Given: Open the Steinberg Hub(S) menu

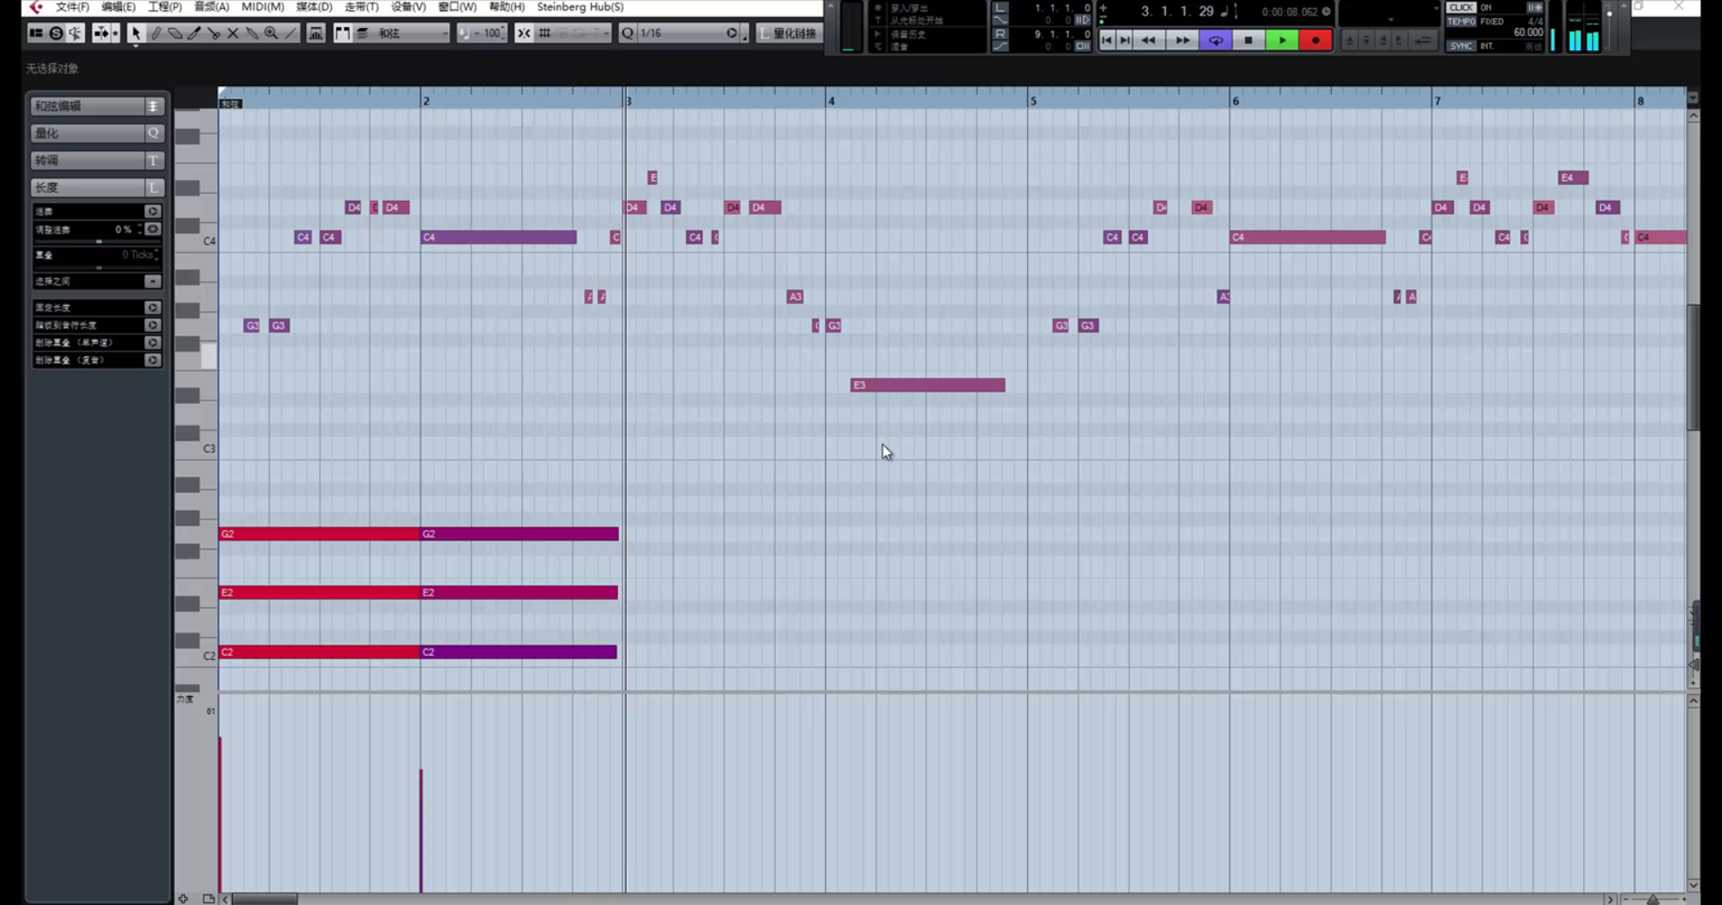Looking at the screenshot, I should (x=580, y=7).
